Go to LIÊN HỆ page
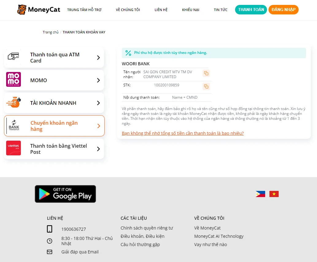 pos(161,10)
